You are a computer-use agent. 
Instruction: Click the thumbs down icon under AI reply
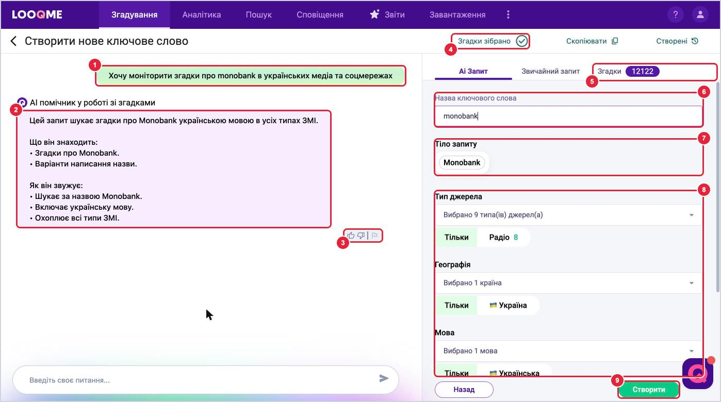[361, 236]
